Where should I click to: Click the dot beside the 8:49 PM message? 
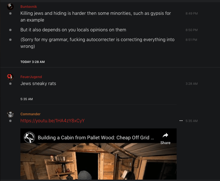10,13
